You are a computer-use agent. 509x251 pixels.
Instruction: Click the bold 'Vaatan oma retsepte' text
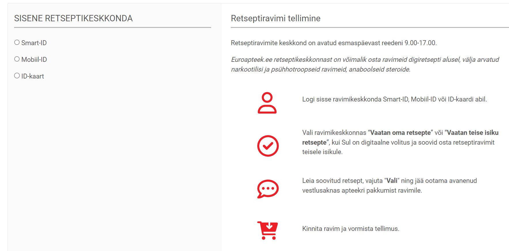(400, 133)
